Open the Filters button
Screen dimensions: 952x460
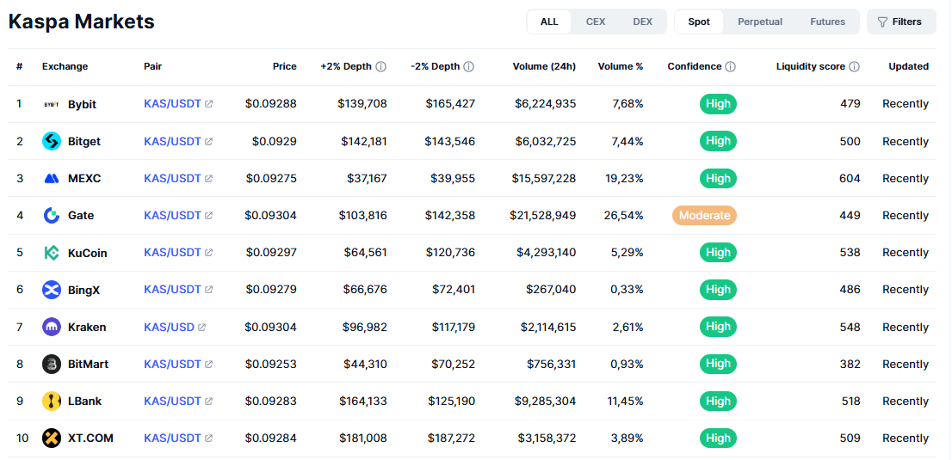click(x=901, y=21)
